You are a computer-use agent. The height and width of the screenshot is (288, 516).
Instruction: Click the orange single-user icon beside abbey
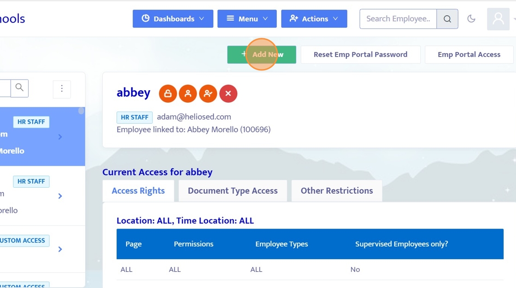point(188,93)
